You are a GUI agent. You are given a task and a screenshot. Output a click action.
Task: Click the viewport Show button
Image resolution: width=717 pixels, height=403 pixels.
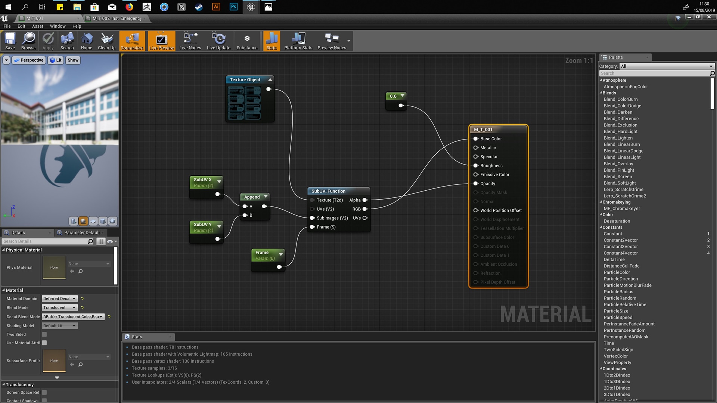click(x=73, y=60)
